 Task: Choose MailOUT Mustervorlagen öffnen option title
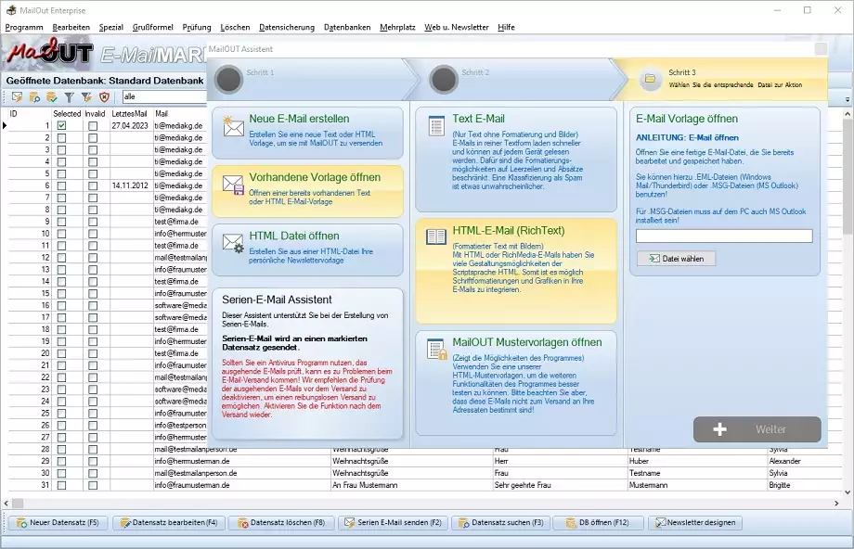pyautogui.click(x=527, y=342)
